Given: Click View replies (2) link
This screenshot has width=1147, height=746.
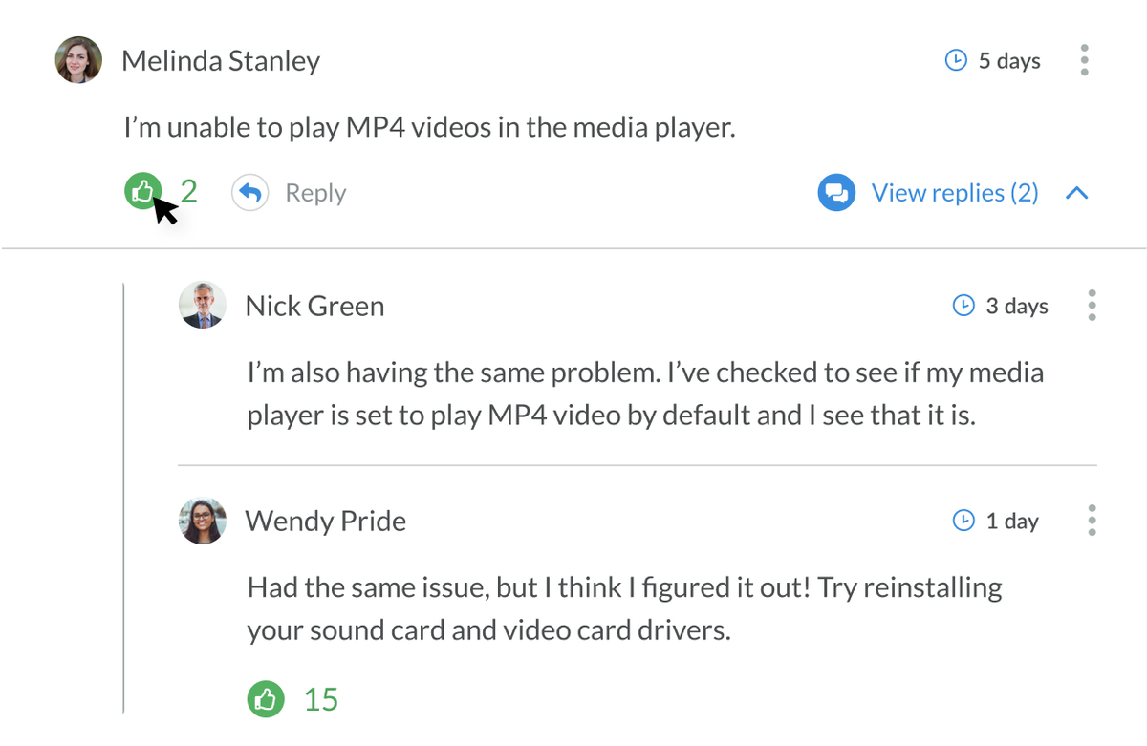Looking at the screenshot, I should pyautogui.click(x=954, y=193).
